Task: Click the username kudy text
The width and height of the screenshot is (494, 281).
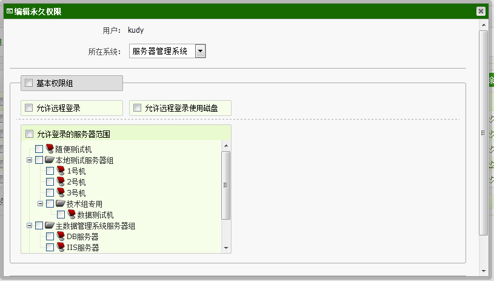Action: 136,30
